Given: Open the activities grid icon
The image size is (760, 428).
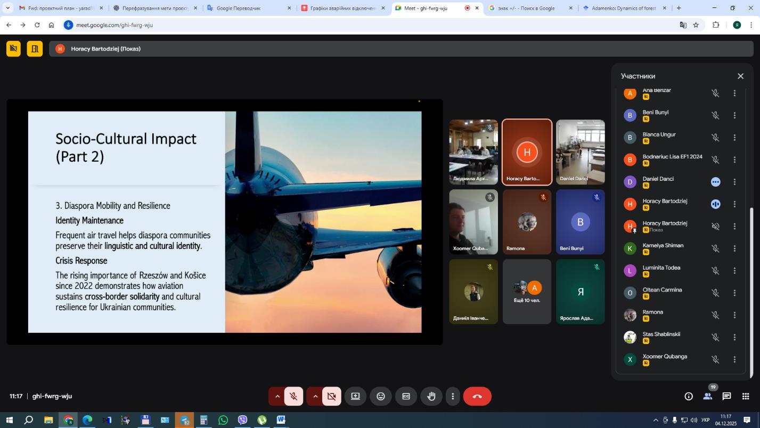Looking at the screenshot, I should (746, 396).
